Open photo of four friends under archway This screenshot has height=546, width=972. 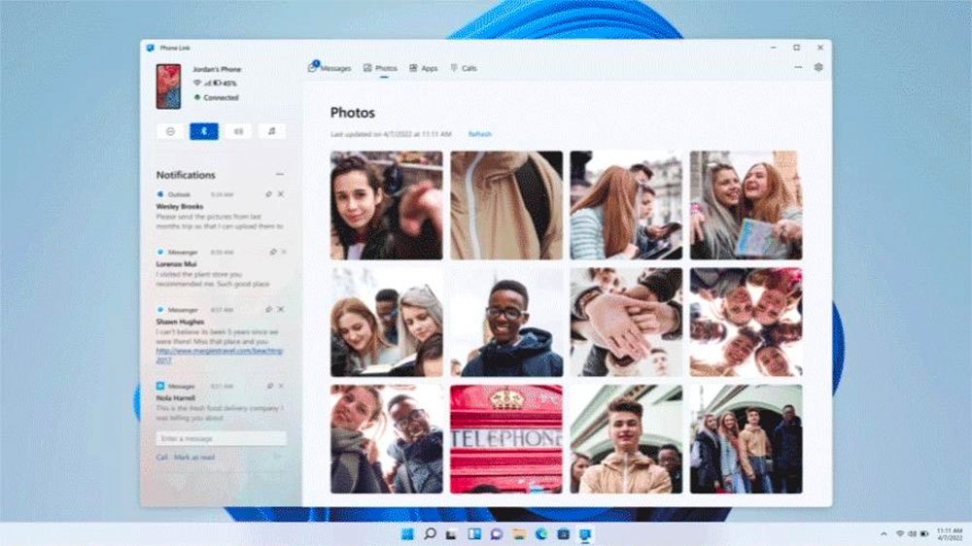[x=746, y=439]
